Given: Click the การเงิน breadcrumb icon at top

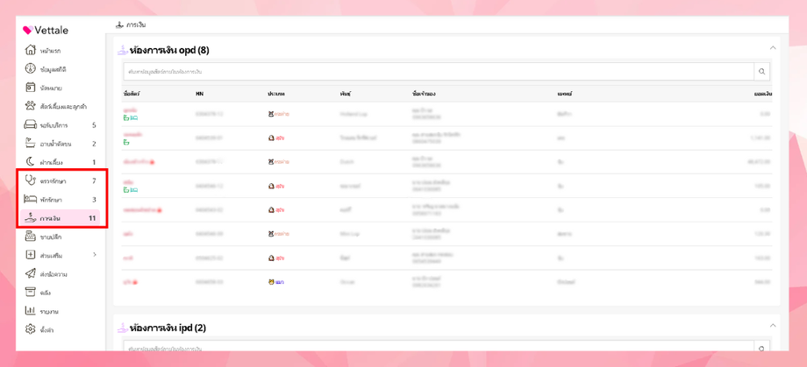Looking at the screenshot, I should tap(119, 25).
